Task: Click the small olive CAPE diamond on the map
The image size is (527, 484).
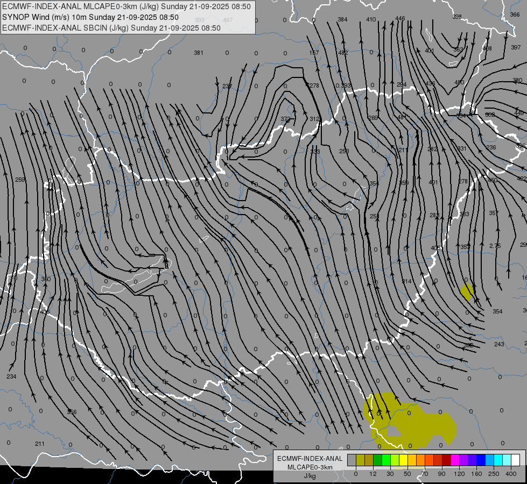Action: point(467,292)
